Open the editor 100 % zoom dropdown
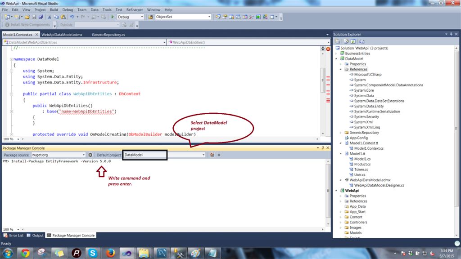 pos(18,139)
